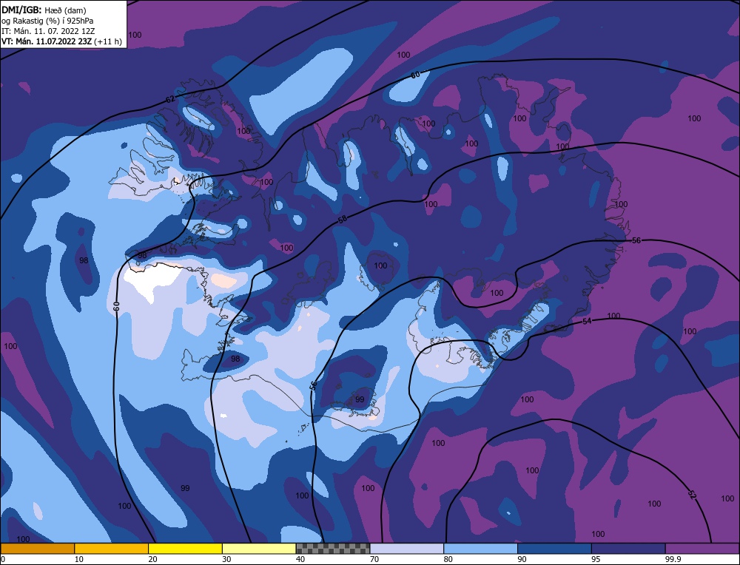
Task: Click the "62" contour line label
Action: tap(170, 99)
